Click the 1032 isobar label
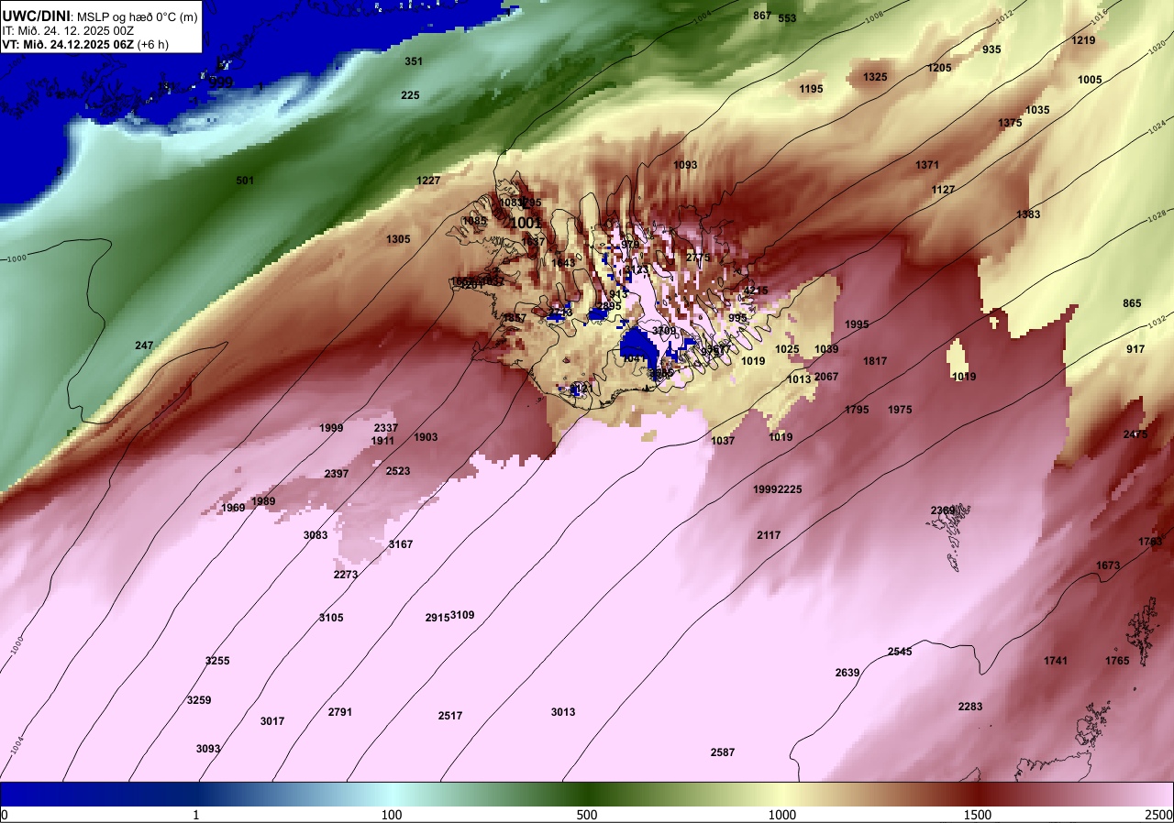 coord(1157,323)
